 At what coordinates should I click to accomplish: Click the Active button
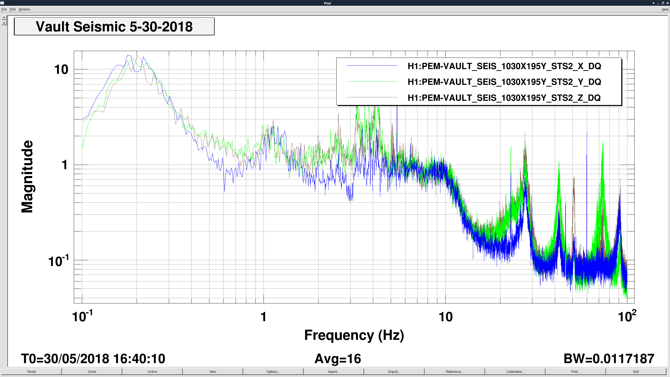pyautogui.click(x=152, y=372)
